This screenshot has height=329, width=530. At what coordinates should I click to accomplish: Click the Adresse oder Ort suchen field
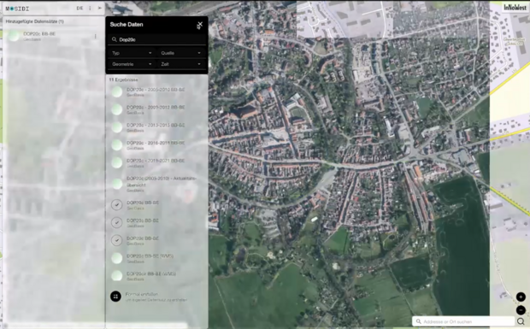pyautogui.click(x=463, y=321)
